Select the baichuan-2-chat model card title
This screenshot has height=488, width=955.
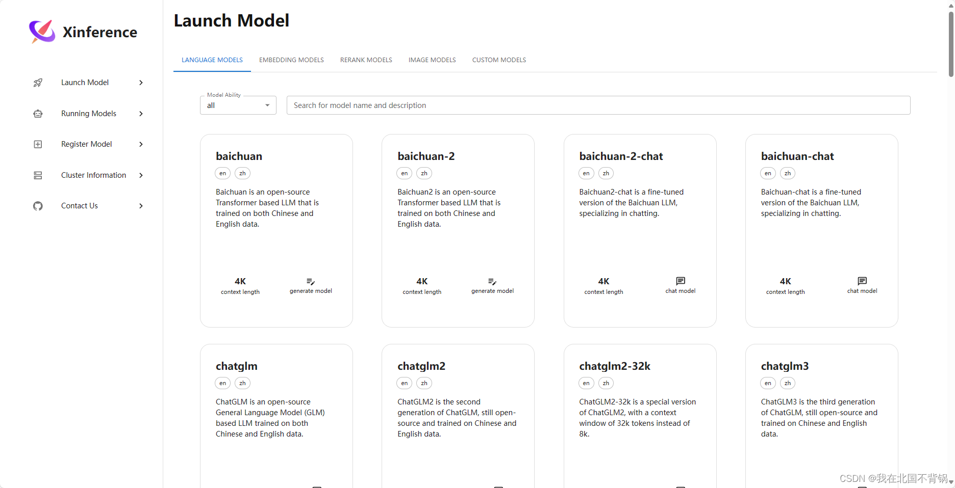tap(621, 156)
